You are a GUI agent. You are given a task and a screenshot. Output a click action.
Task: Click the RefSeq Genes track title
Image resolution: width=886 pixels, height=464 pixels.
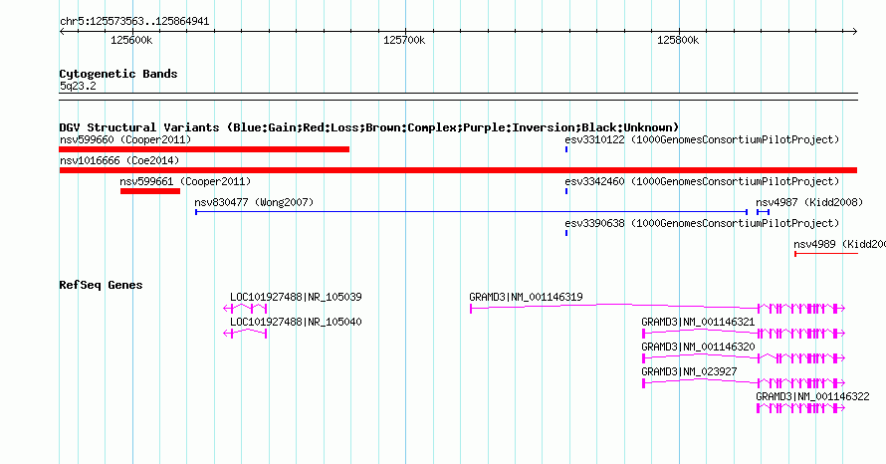[x=101, y=285]
